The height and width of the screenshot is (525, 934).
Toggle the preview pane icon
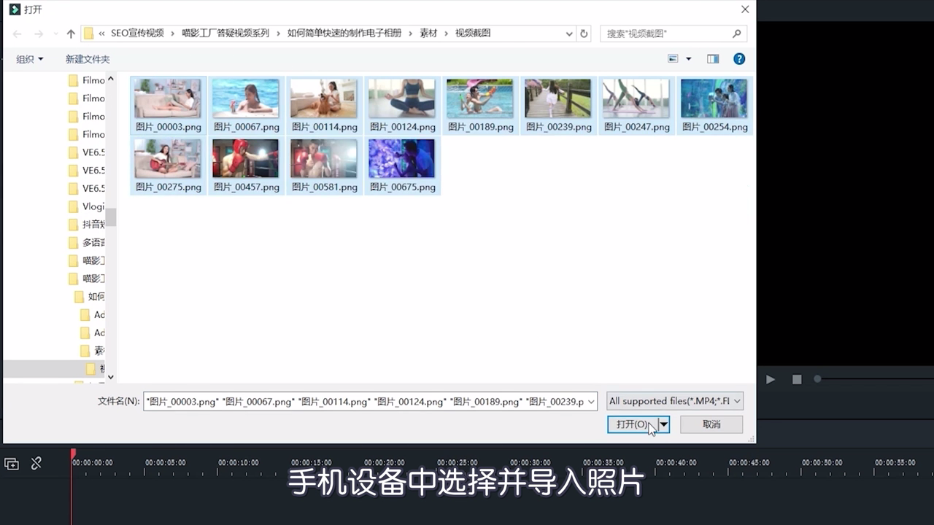pos(713,59)
